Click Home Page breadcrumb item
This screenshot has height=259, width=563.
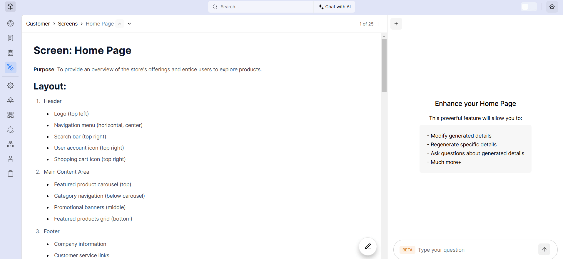100,24
